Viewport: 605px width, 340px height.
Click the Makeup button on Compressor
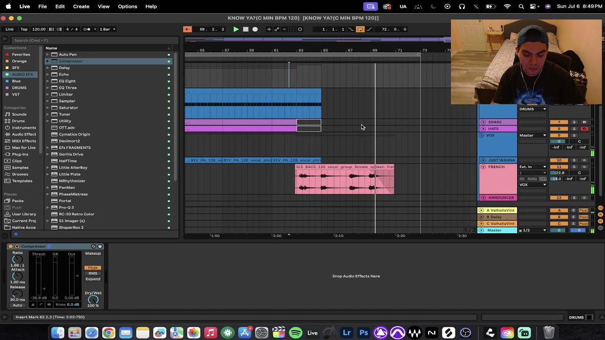pyautogui.click(x=93, y=254)
